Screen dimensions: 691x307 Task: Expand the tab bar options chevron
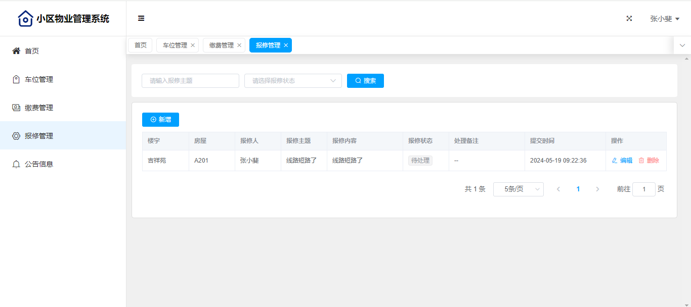(x=682, y=45)
